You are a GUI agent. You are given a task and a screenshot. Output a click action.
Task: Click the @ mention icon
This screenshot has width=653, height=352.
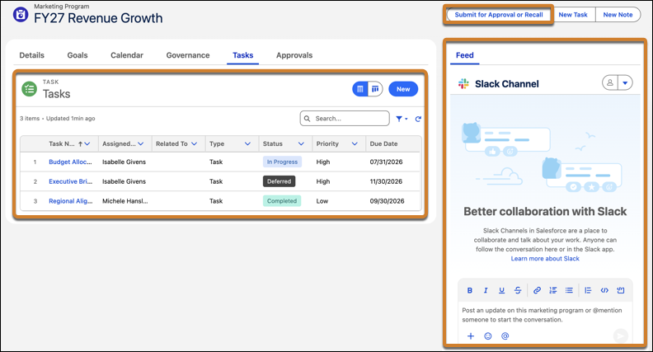pyautogui.click(x=505, y=336)
